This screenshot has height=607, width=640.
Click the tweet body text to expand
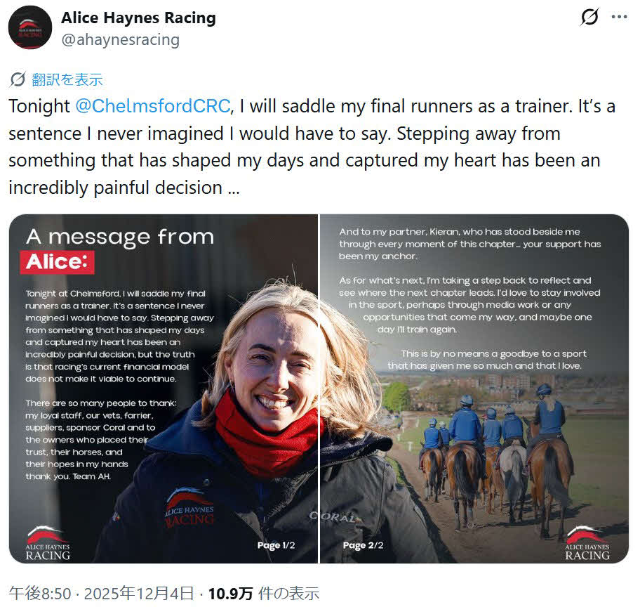(x=312, y=147)
